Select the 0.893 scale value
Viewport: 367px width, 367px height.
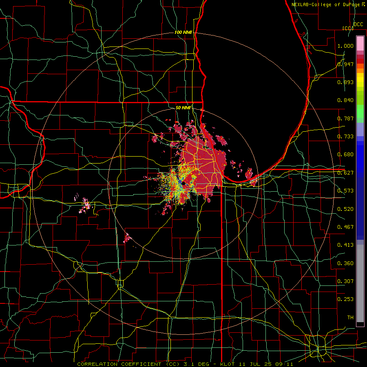click(x=345, y=82)
